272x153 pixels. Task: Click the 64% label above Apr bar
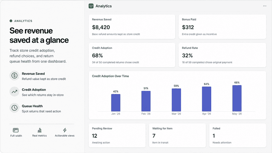[206, 84]
